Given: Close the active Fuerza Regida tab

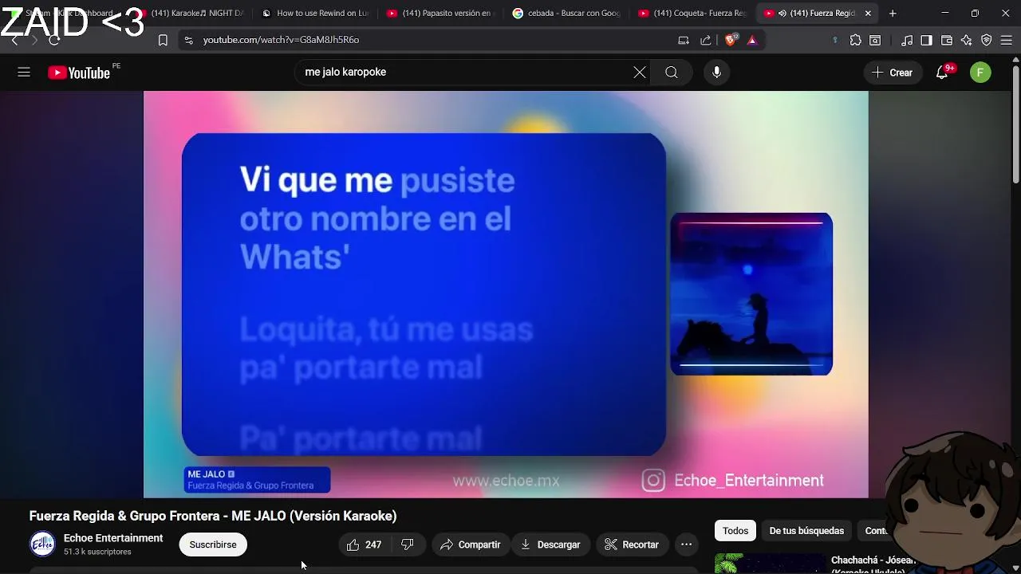Looking at the screenshot, I should coord(868,14).
